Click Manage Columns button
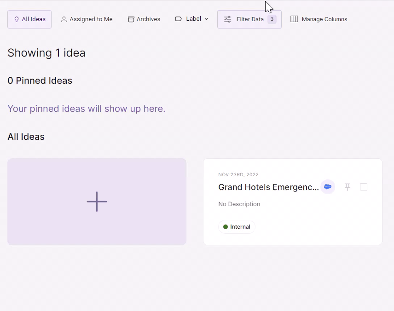Viewport: 394px width, 311px height. click(x=319, y=19)
